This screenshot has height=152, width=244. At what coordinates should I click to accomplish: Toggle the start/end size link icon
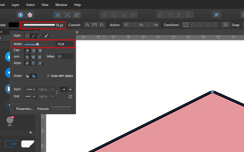coord(57,92)
